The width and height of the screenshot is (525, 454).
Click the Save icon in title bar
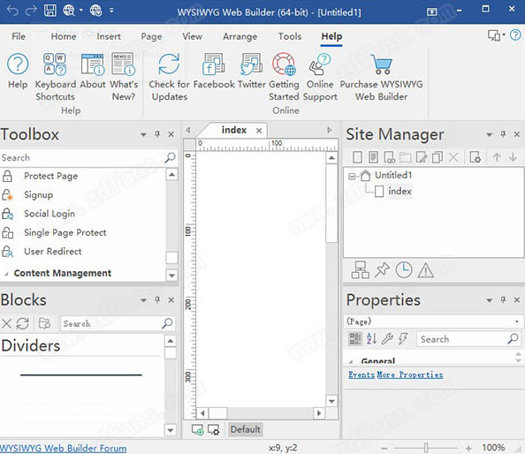[x=50, y=11]
